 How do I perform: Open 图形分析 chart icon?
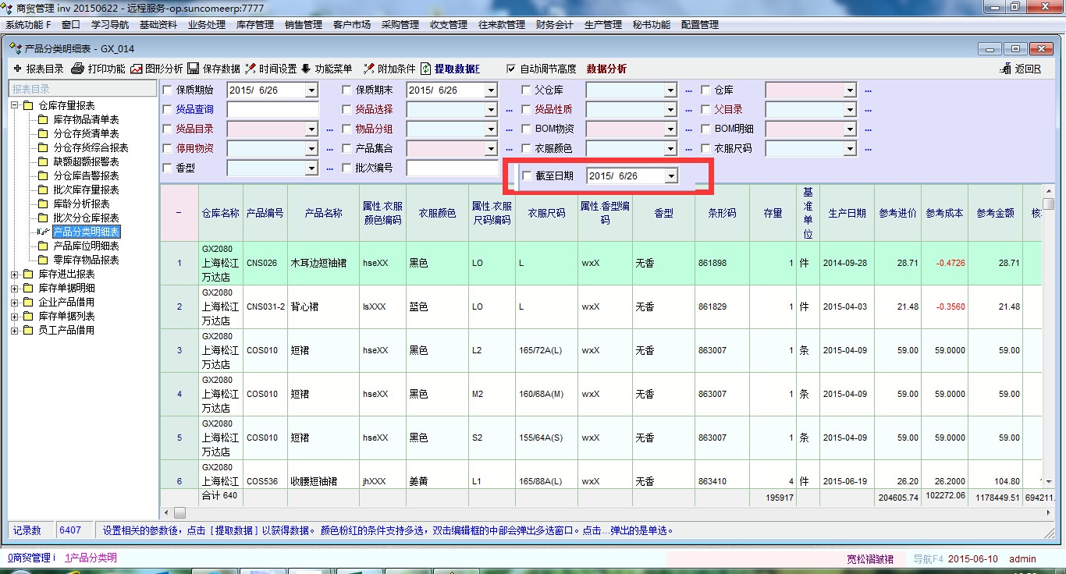click(137, 69)
